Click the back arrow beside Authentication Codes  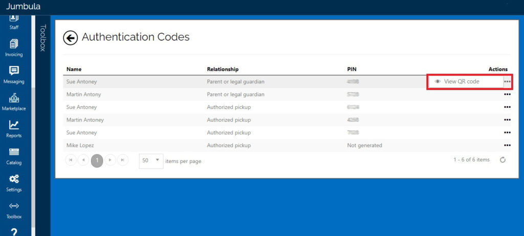tap(70, 38)
